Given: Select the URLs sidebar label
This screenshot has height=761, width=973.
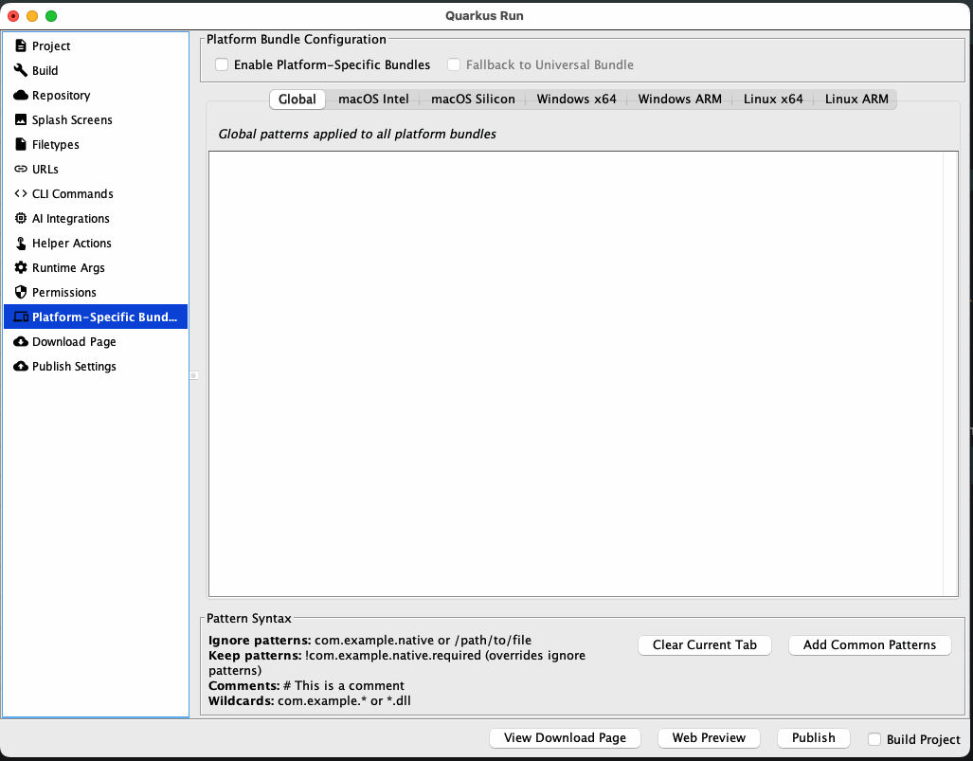Looking at the screenshot, I should pyautogui.click(x=45, y=169).
